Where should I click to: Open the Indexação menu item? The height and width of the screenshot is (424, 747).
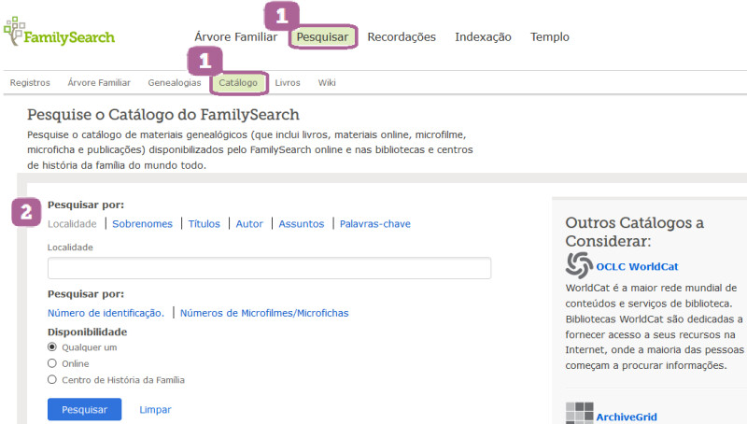coord(483,37)
